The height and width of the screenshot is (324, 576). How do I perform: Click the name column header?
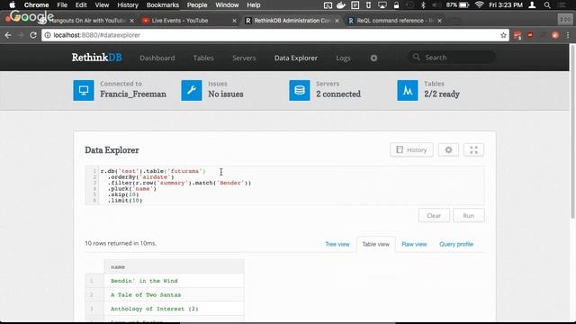pyautogui.click(x=174, y=266)
